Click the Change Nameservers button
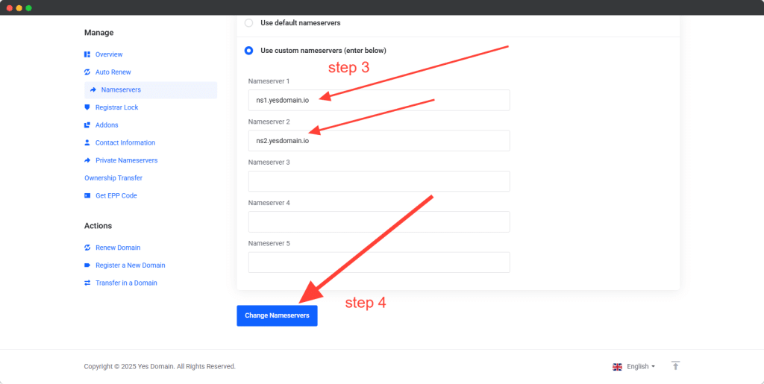Screen dimensions: 764x384 coord(278,315)
